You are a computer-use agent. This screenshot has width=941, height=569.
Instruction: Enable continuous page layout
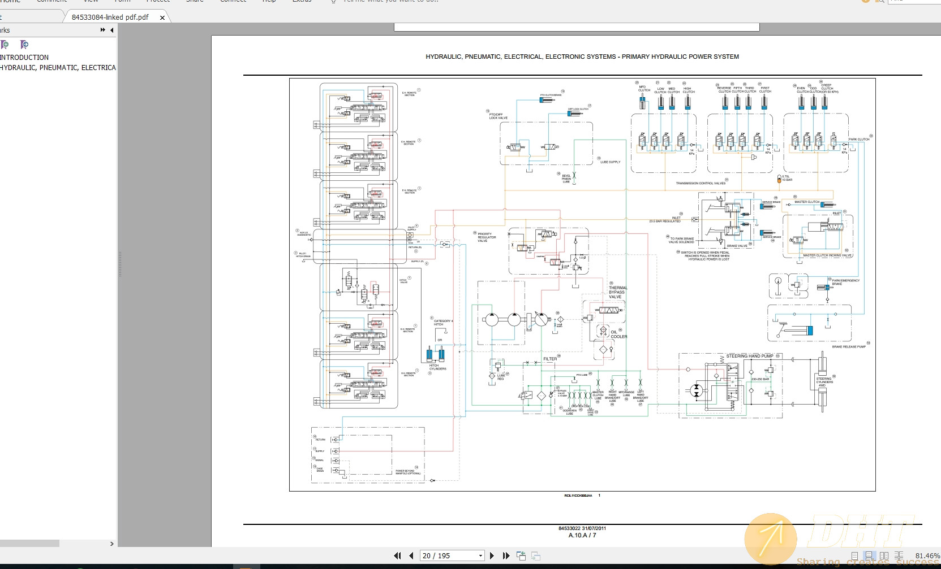[869, 556]
